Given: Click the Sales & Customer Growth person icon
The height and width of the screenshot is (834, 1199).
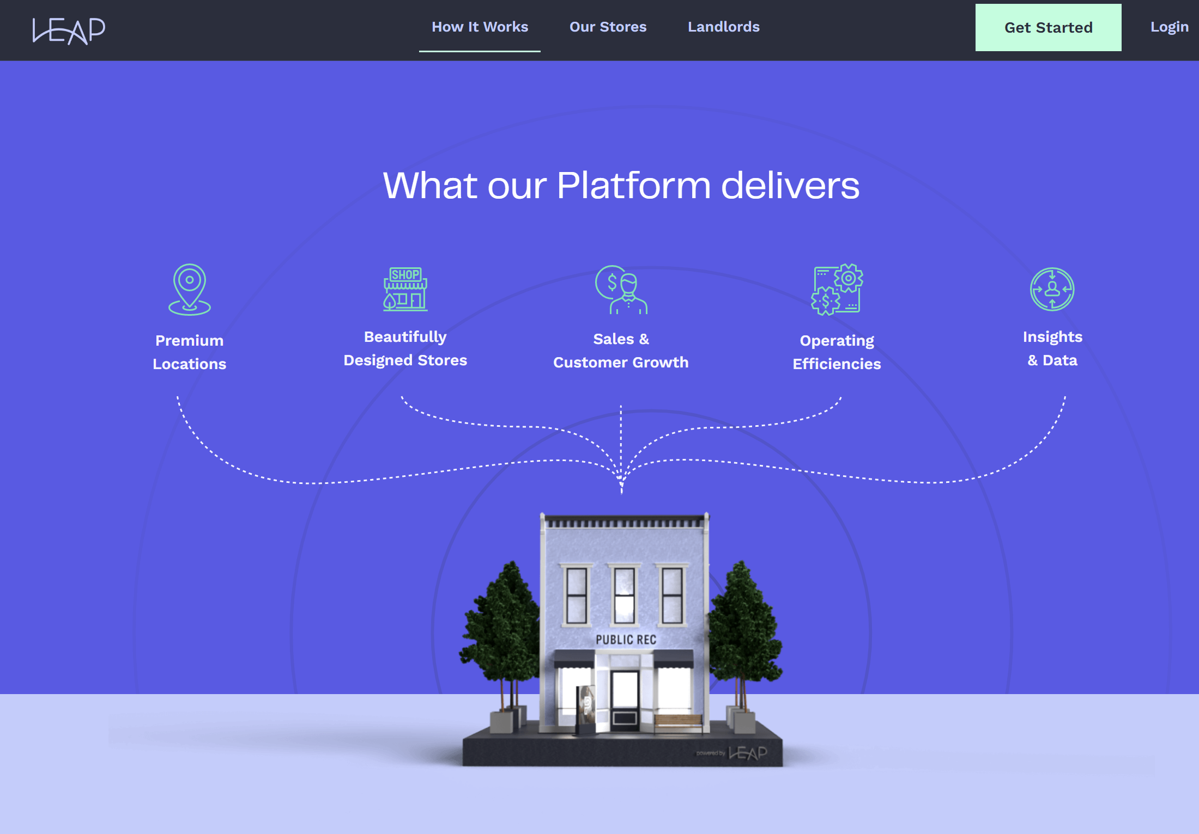Looking at the screenshot, I should coord(621,290).
